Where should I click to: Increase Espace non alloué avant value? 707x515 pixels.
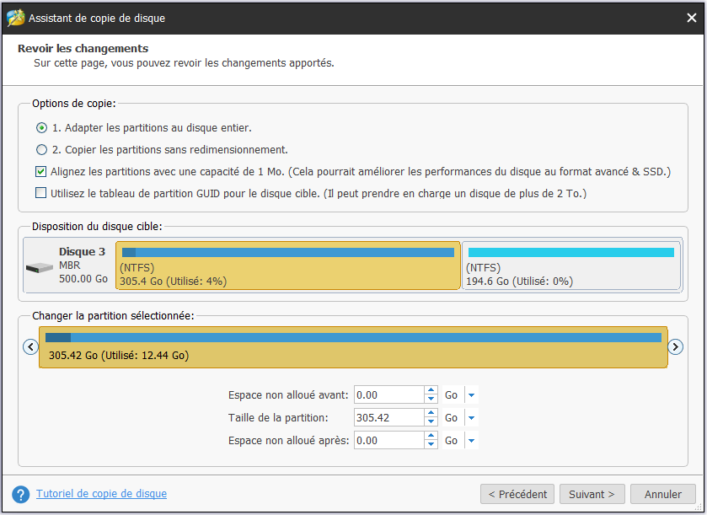431,390
